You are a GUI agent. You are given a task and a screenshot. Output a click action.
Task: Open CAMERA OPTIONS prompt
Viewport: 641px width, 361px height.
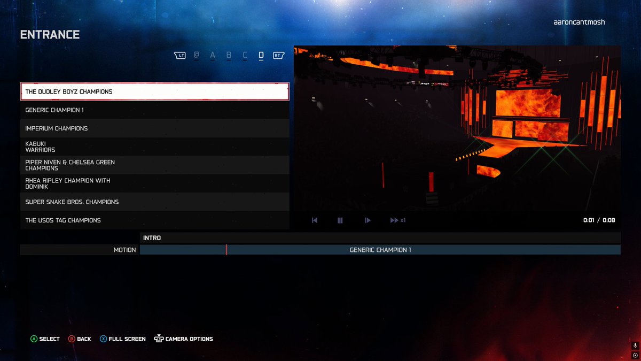[x=189, y=339]
